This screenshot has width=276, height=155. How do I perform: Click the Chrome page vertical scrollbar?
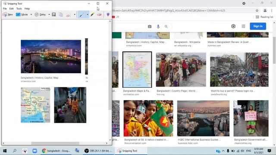tap(274, 50)
